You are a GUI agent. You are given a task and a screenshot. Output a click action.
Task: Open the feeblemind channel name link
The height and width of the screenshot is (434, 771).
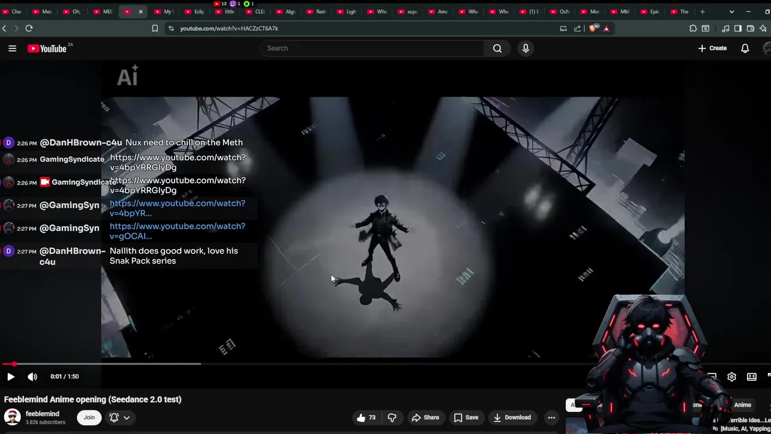(42, 414)
